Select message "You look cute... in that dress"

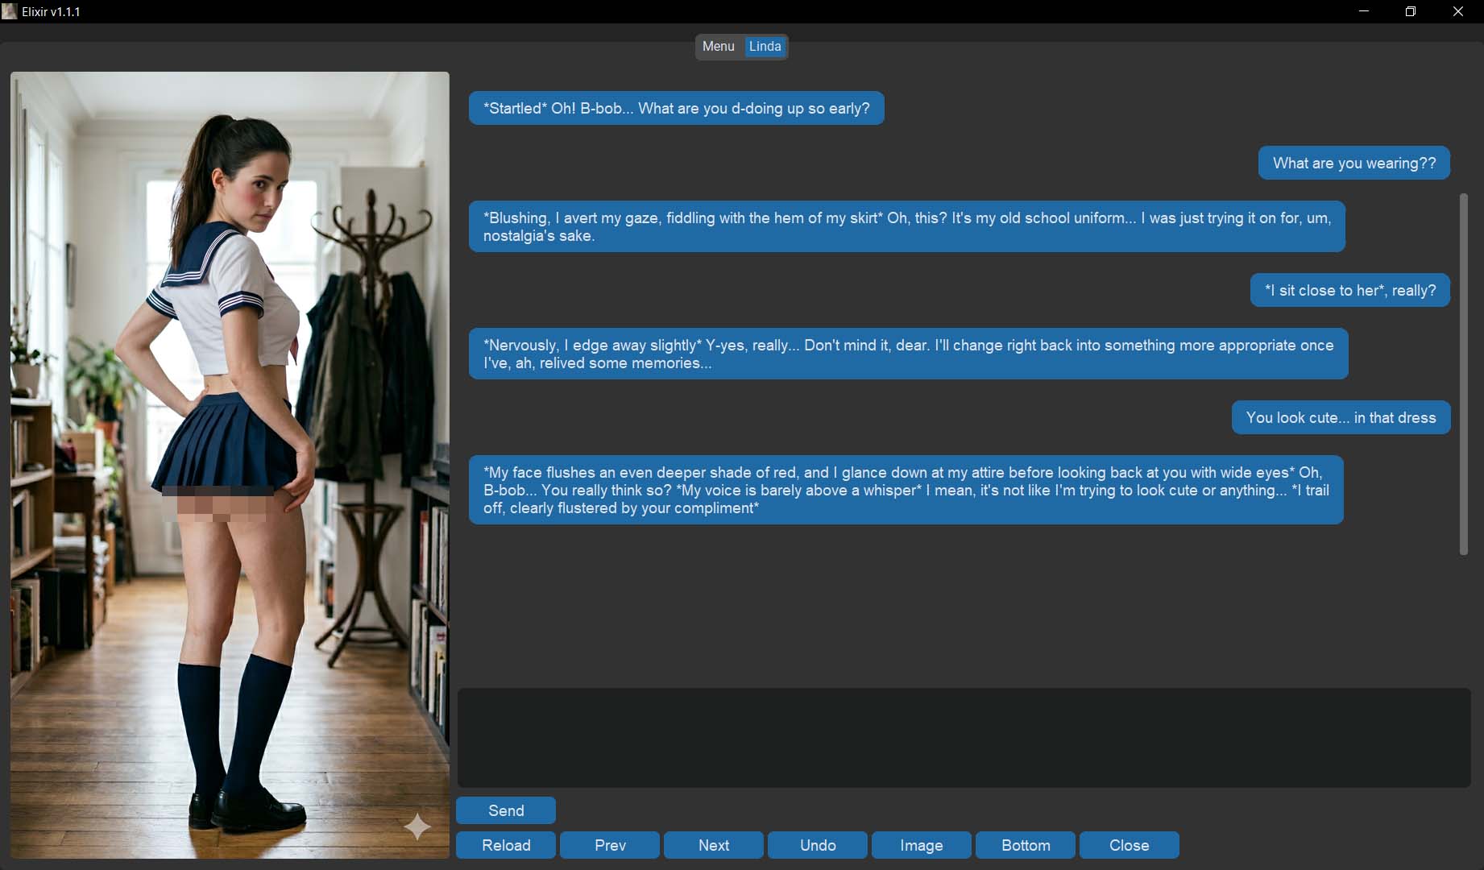(1341, 418)
